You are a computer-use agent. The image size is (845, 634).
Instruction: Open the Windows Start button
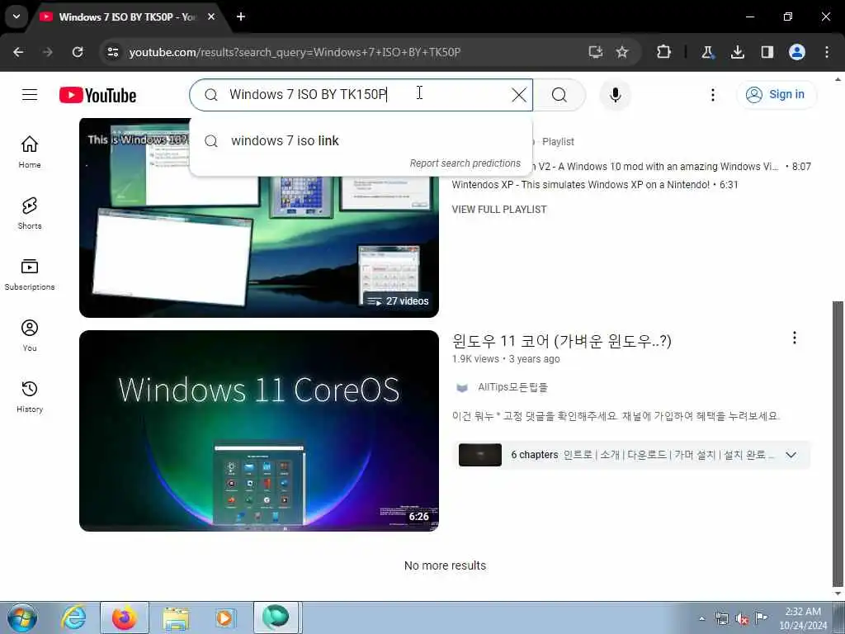(22, 617)
